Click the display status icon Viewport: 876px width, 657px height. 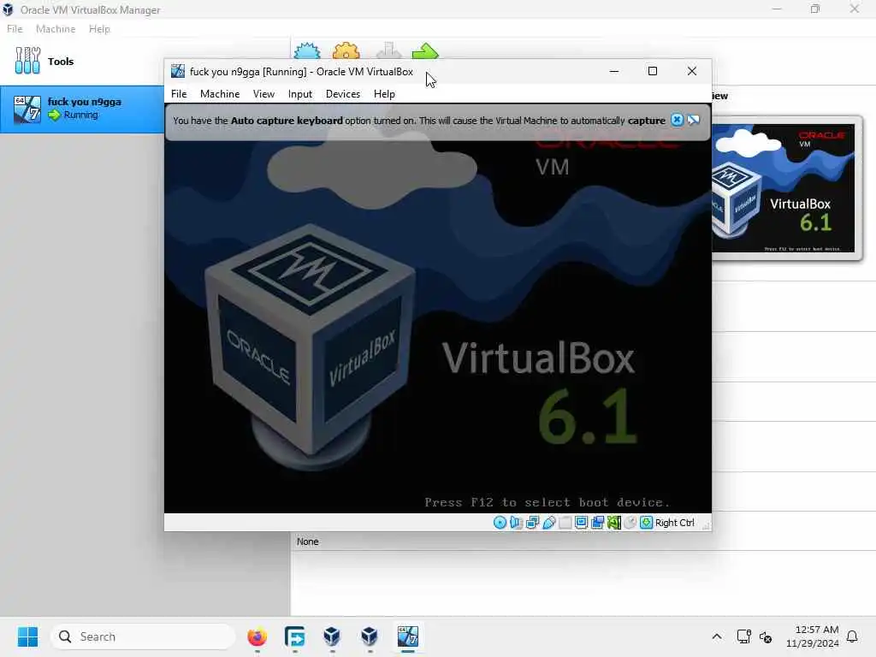coord(581,523)
